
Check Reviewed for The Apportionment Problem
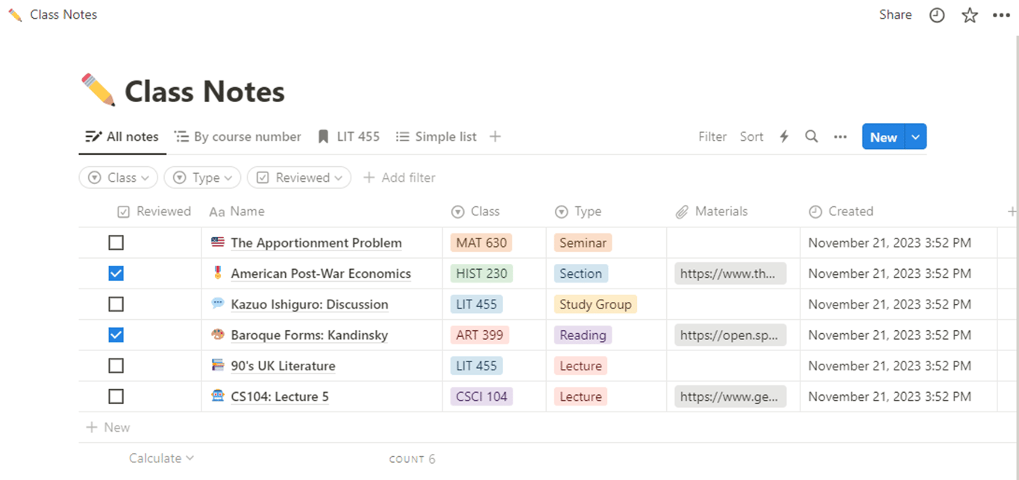[x=116, y=243]
